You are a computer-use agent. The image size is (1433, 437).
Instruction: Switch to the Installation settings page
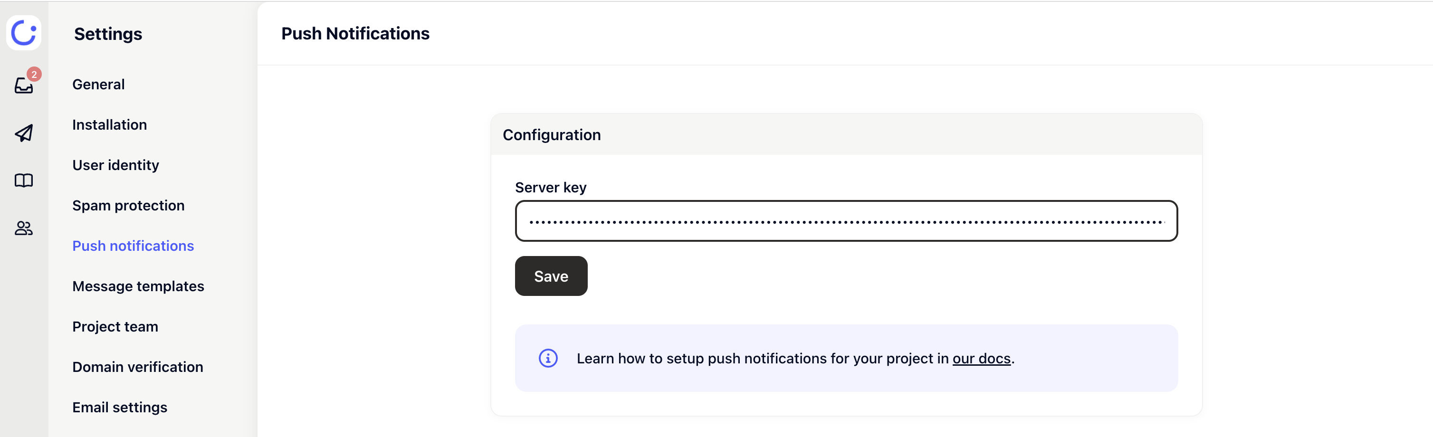109,124
